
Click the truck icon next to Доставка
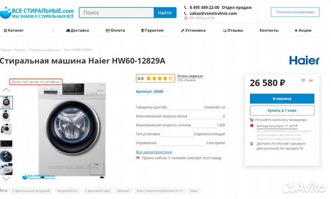(x=68, y=30)
